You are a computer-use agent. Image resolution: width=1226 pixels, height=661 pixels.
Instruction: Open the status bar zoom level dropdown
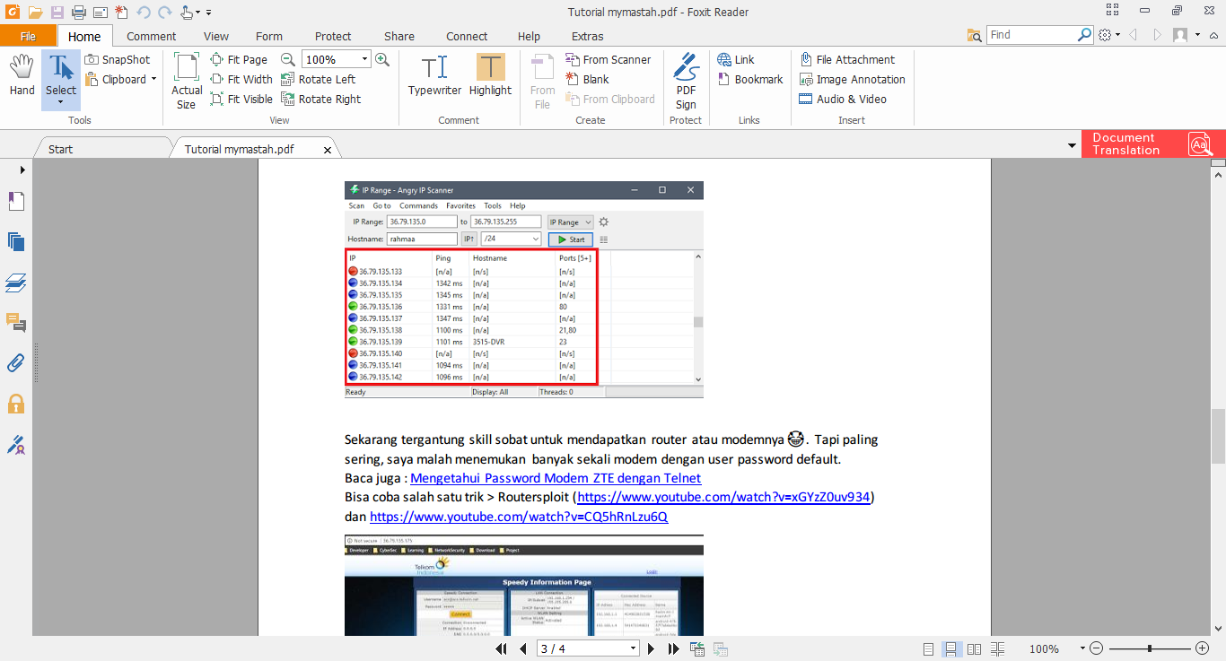coord(1083,648)
